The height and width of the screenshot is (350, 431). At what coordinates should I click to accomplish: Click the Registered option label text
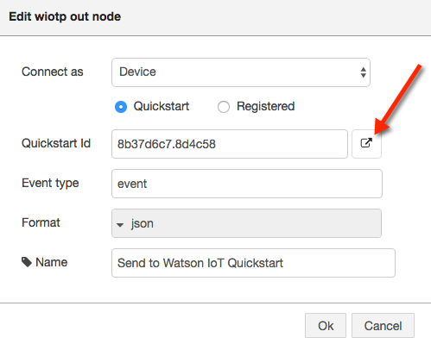(x=265, y=106)
